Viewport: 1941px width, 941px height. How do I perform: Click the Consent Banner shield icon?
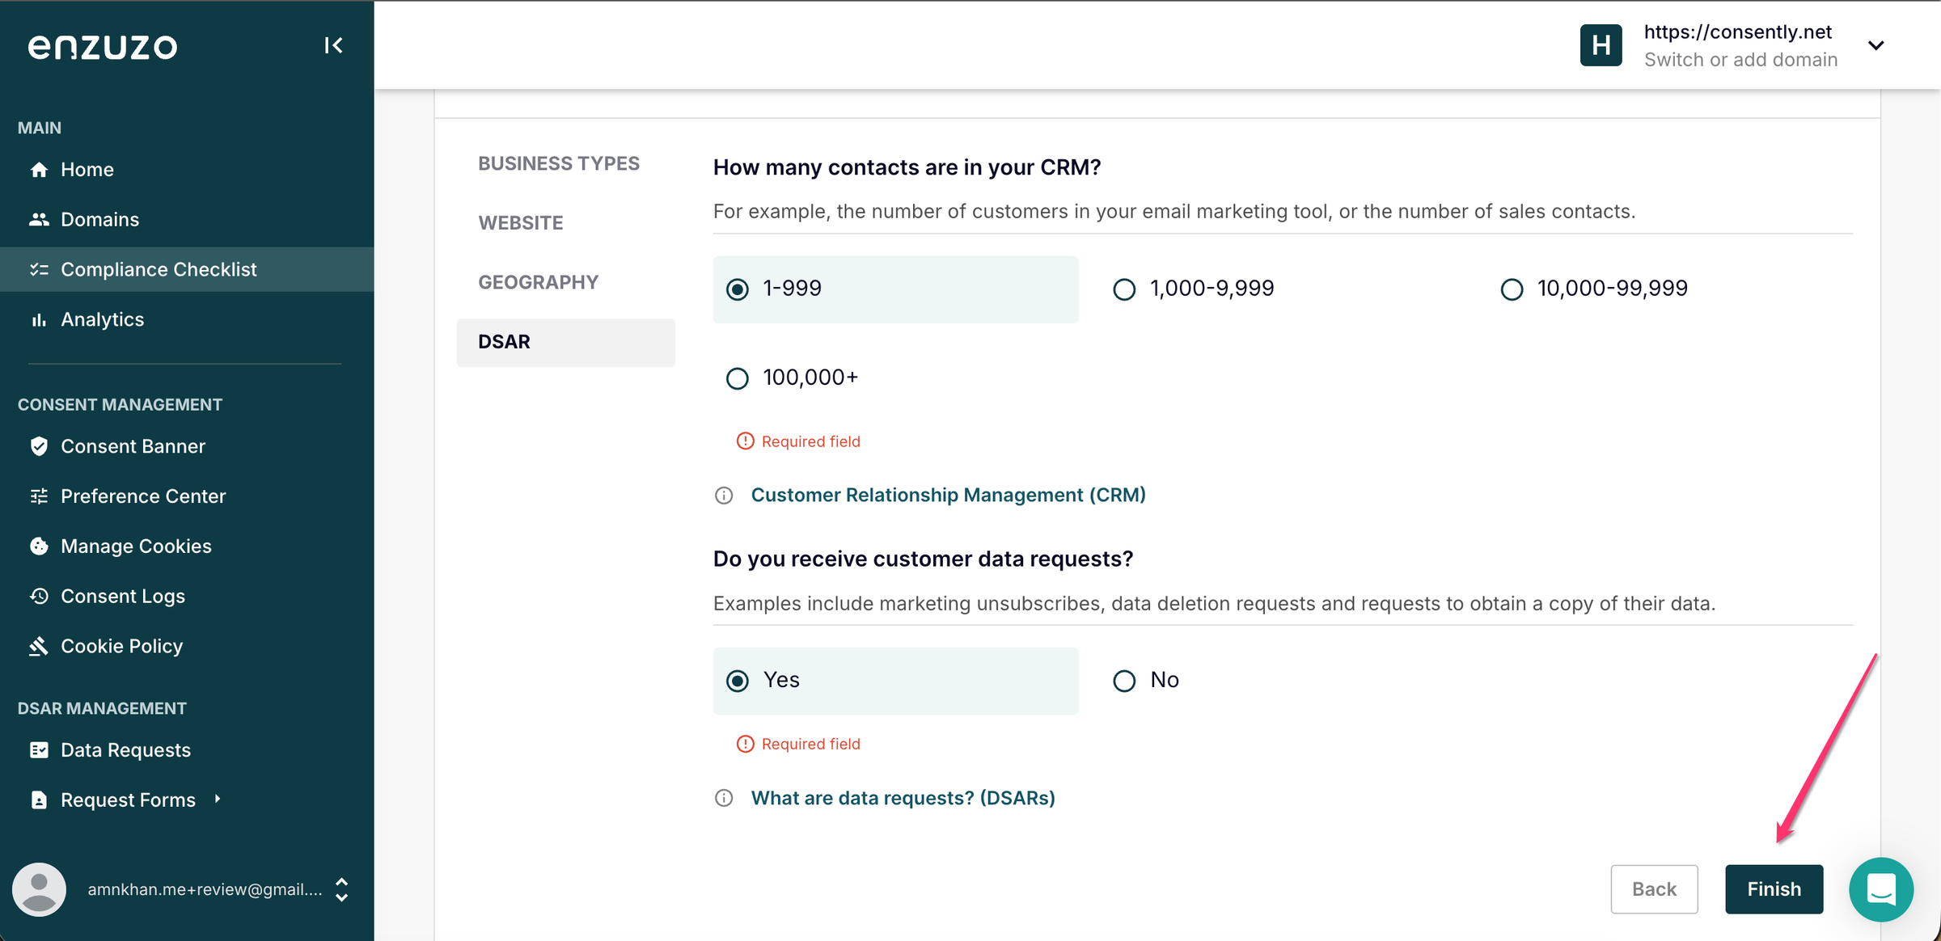tap(39, 446)
